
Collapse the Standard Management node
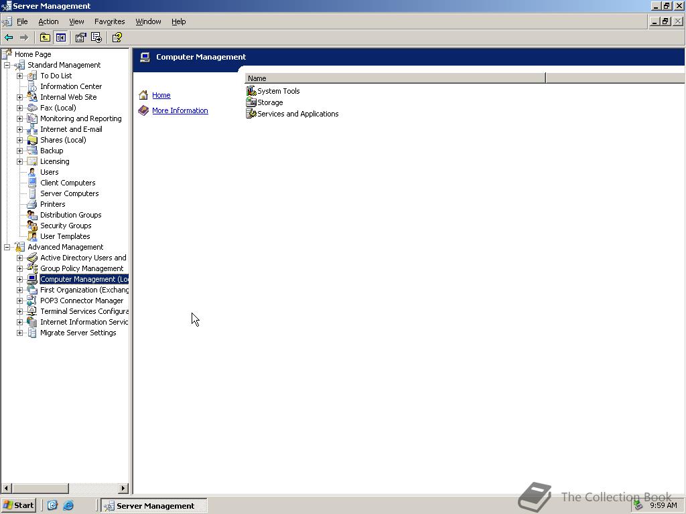pyautogui.click(x=7, y=65)
